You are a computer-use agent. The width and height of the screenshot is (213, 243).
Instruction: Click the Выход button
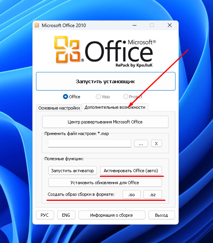(x=162, y=215)
